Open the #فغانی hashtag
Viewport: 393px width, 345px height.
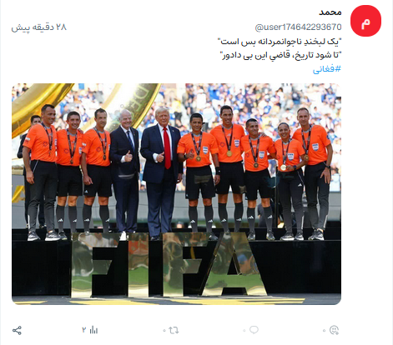(327, 69)
